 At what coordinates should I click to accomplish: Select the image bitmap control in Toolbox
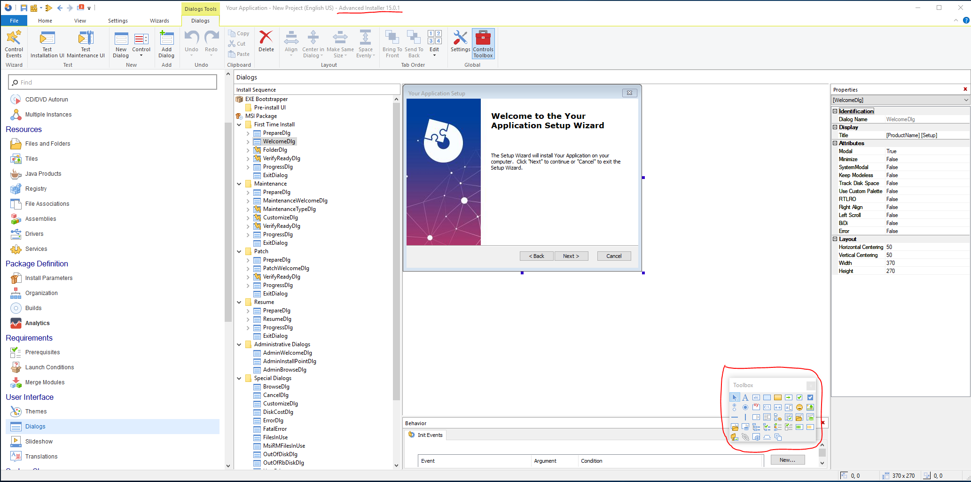(x=810, y=407)
